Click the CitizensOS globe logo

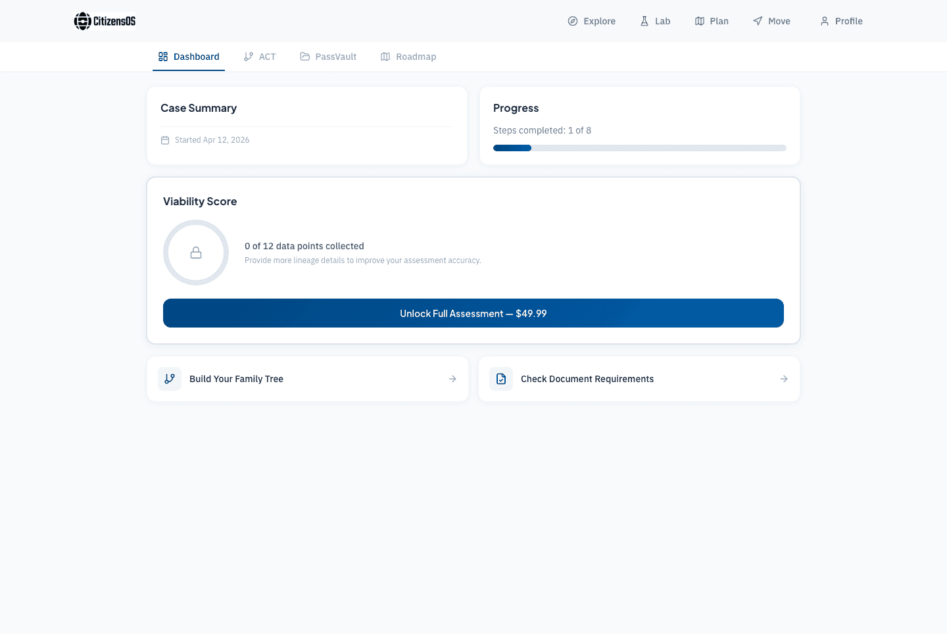click(82, 21)
